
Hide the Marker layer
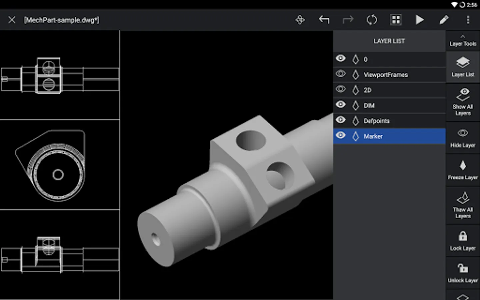pos(340,135)
